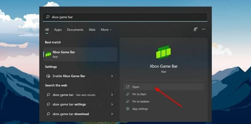This screenshot has height=124, width=251.
Task: Expand Enable Xbox Game Bar chevron
Action: tap(112, 76)
